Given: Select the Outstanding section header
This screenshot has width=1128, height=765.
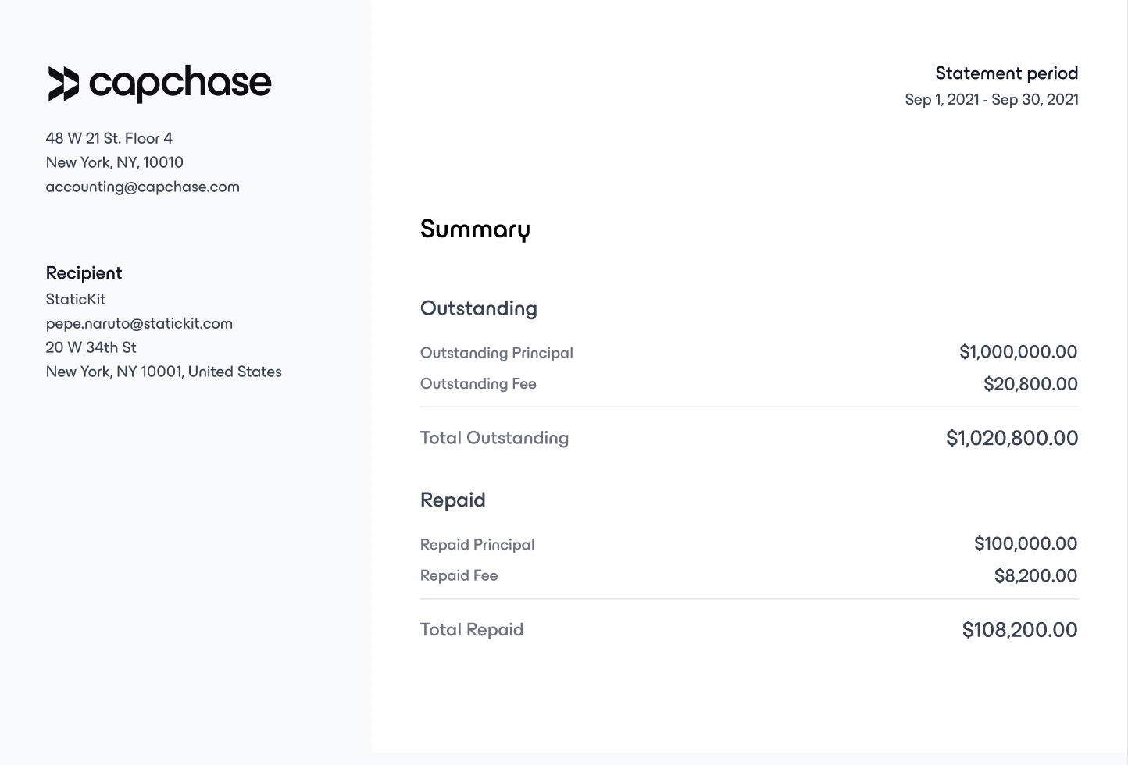Looking at the screenshot, I should coord(479,308).
